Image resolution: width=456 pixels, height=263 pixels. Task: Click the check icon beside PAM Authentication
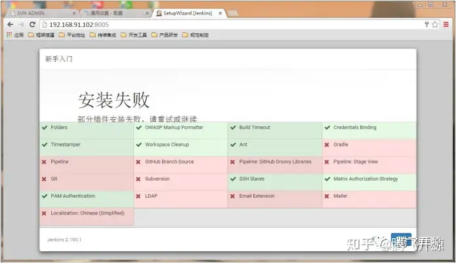point(45,196)
